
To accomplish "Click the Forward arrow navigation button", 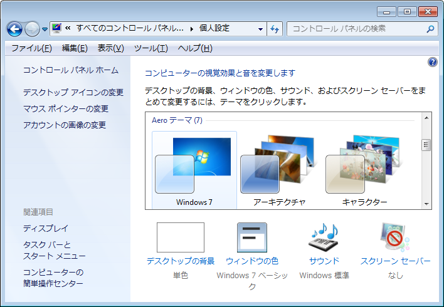I will coord(32,29).
